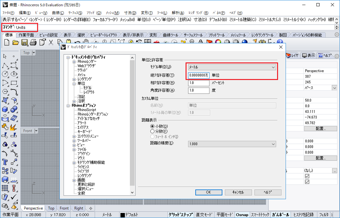Click the plus tab to add viewport
The height and width of the screenshot is (218, 340).
91,208
